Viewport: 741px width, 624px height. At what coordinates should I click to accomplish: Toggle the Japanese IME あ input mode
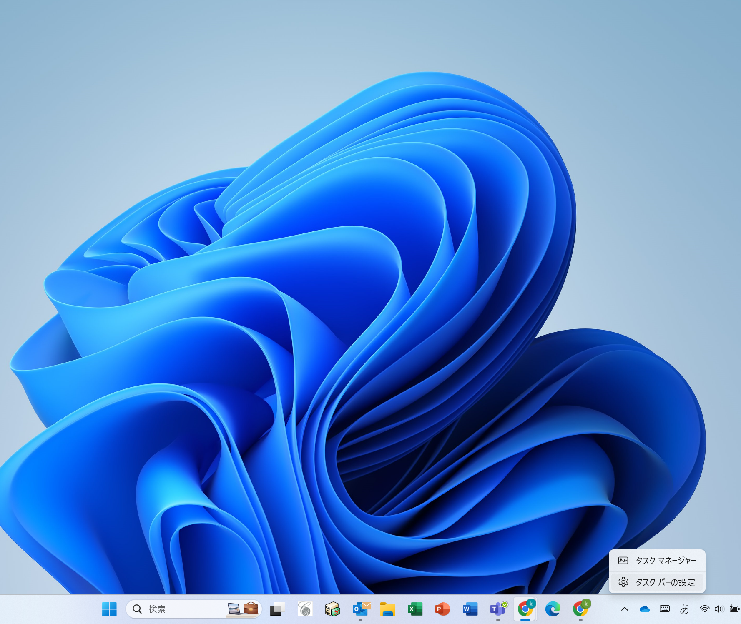pyautogui.click(x=684, y=609)
